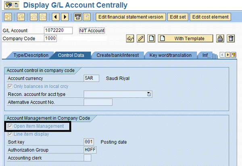This screenshot has width=242, height=166.
Task: Click the blank page Create icon
Action: tap(151, 39)
